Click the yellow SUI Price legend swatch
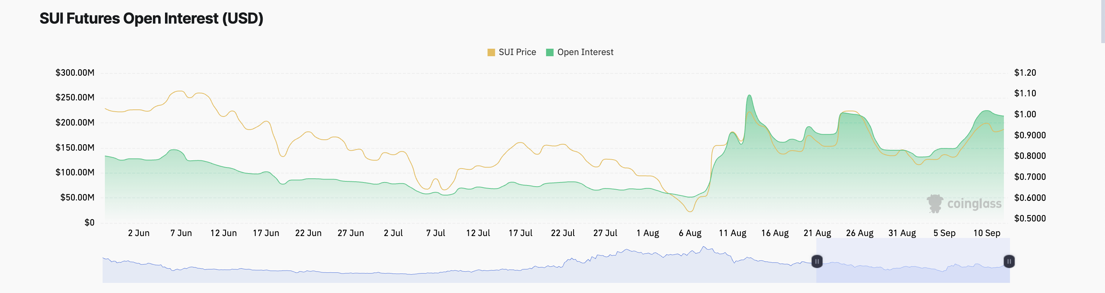This screenshot has width=1105, height=293. pos(491,52)
